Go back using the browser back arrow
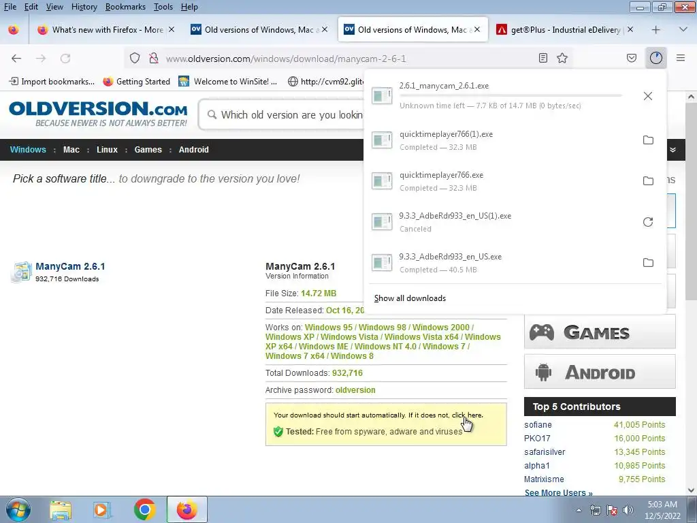The height and width of the screenshot is (523, 697). [x=16, y=59]
